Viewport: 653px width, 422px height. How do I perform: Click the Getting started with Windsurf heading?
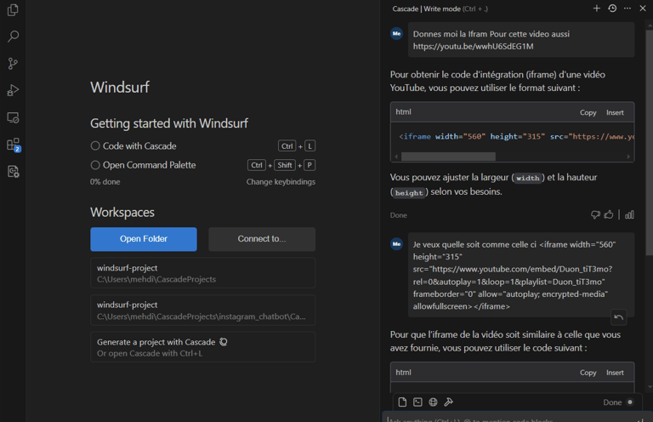pyautogui.click(x=168, y=123)
